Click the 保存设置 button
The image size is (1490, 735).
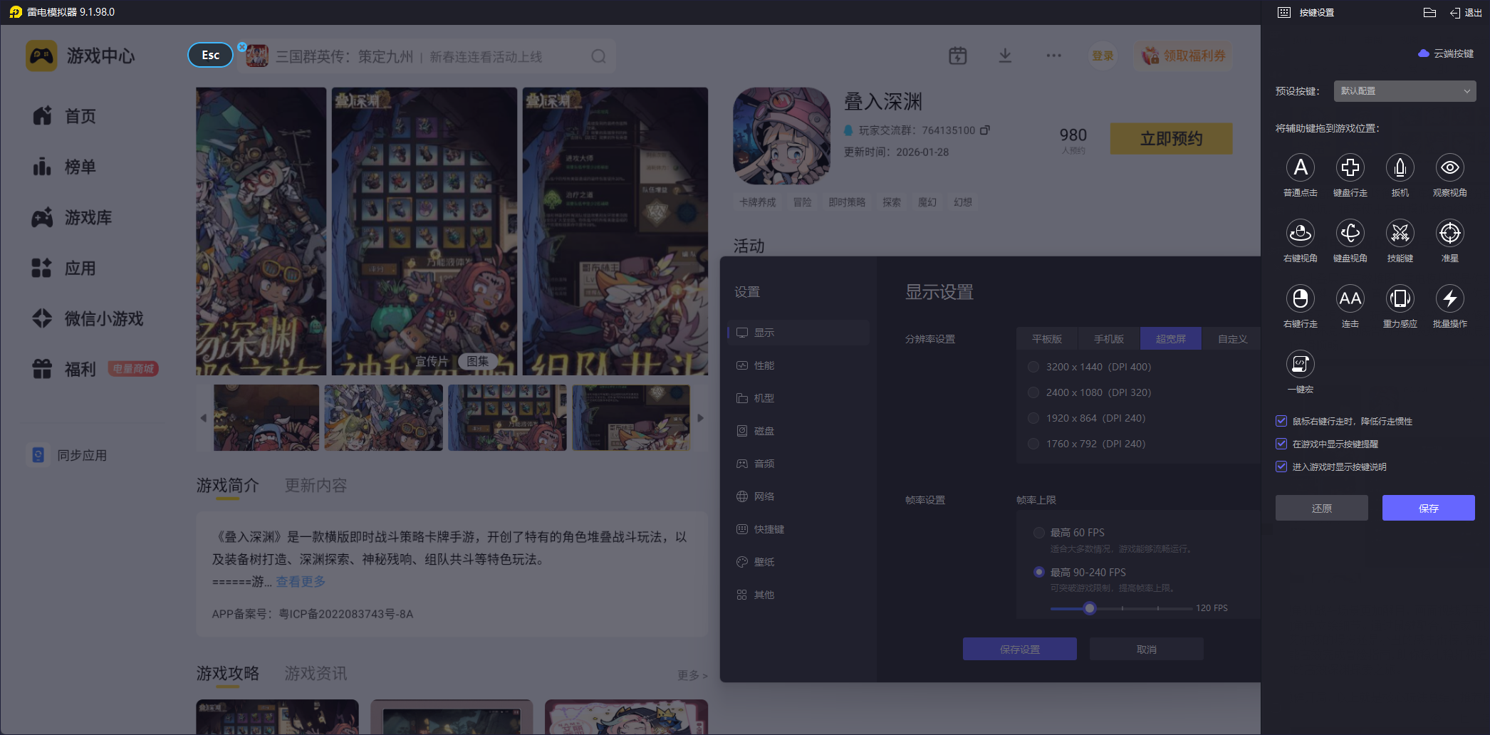click(x=1020, y=649)
